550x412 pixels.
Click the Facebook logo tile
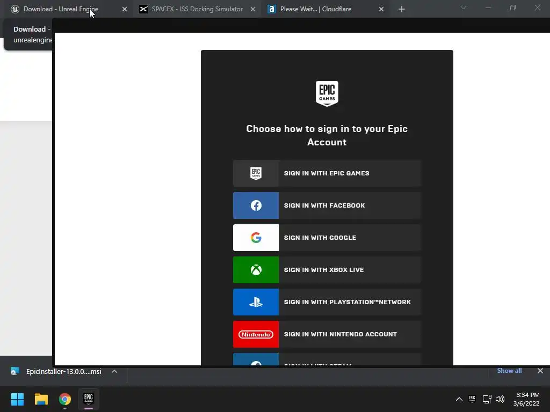click(256, 205)
